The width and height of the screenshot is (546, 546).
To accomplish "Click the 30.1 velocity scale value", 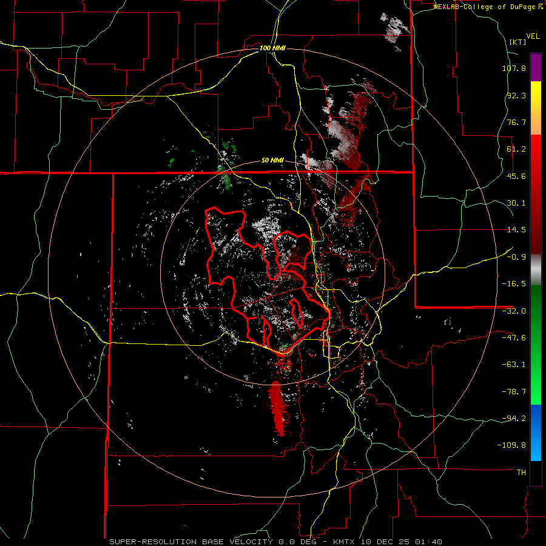I will 516,203.
